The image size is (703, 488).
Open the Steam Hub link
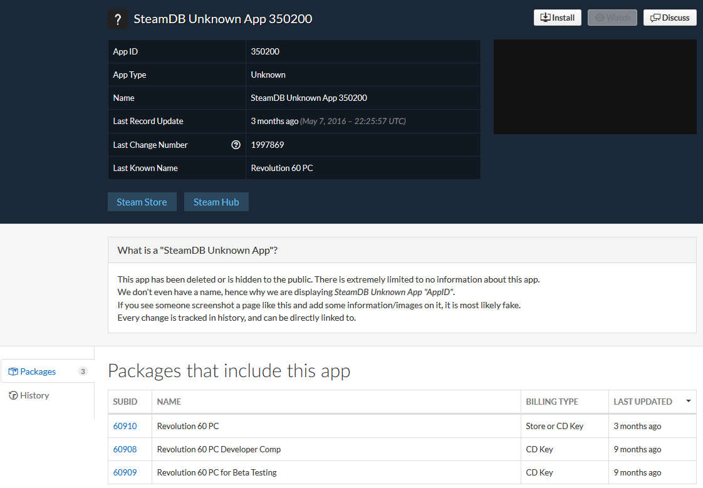click(216, 202)
